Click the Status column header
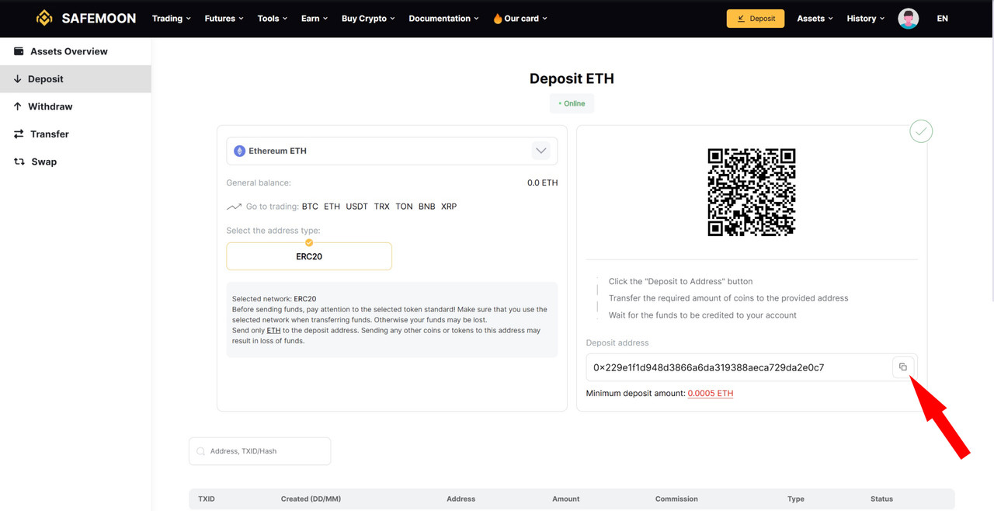Image resolution: width=994 pixels, height=511 pixels. point(881,499)
